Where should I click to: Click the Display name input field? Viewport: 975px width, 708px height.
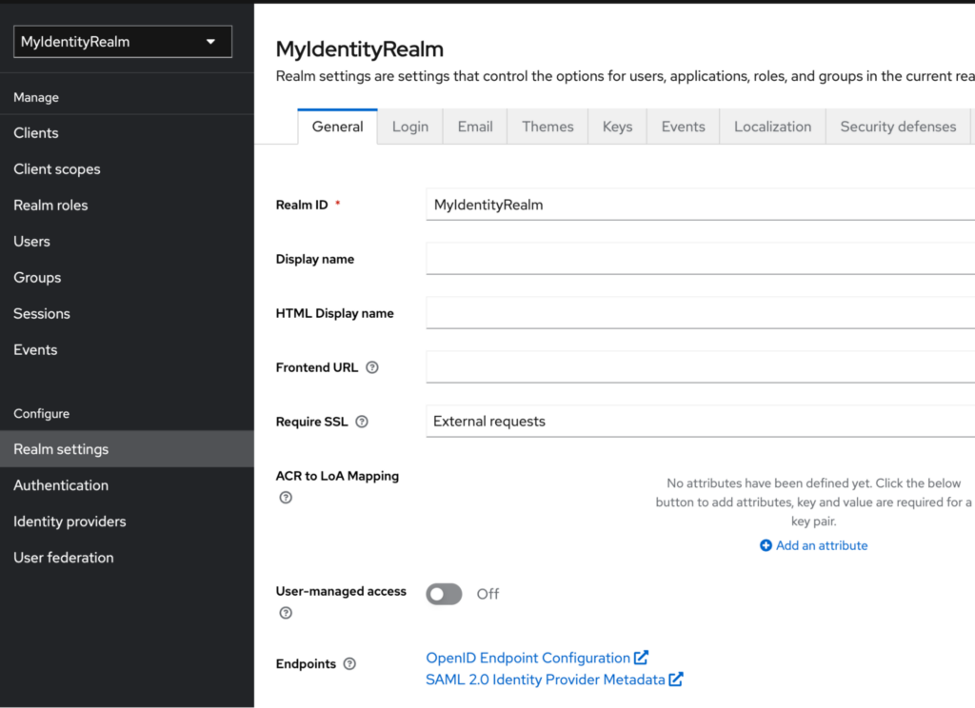point(700,259)
